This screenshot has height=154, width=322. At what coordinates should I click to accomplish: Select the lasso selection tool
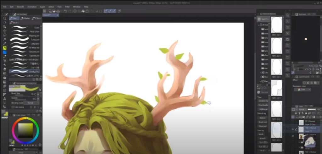4,35
